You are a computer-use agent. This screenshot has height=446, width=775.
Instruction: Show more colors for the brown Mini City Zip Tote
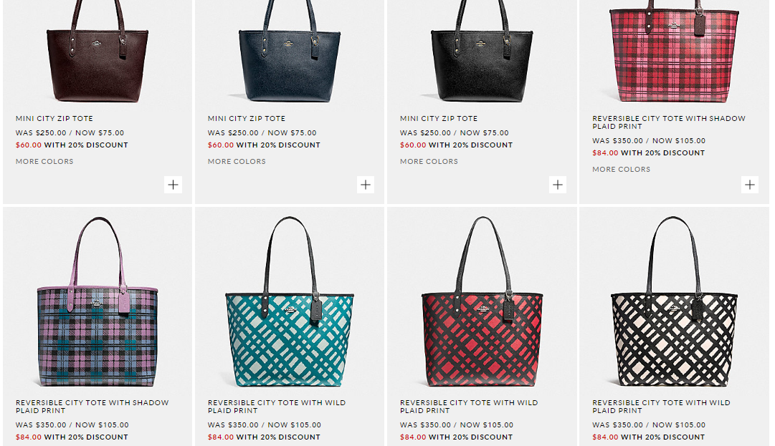coord(44,162)
